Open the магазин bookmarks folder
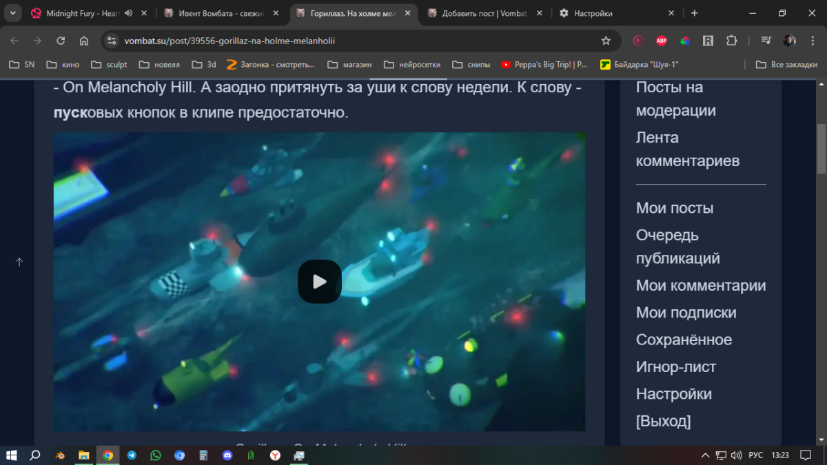 tap(349, 64)
